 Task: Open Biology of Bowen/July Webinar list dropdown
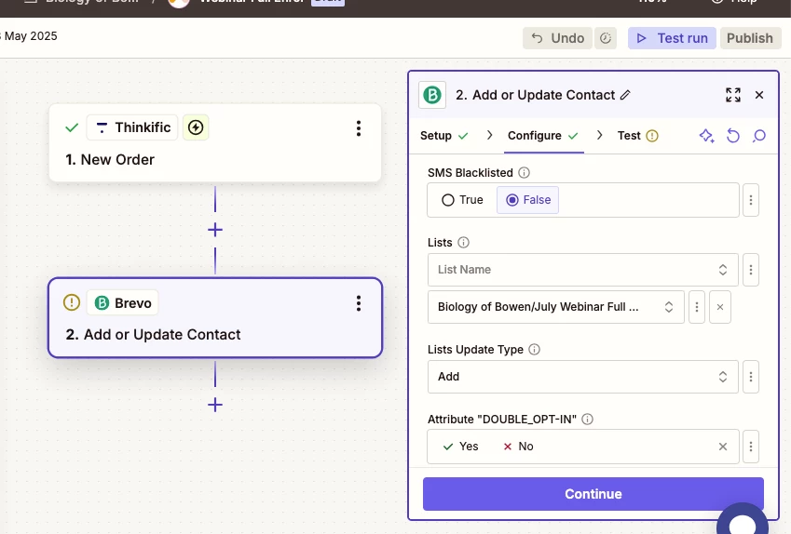click(x=555, y=307)
